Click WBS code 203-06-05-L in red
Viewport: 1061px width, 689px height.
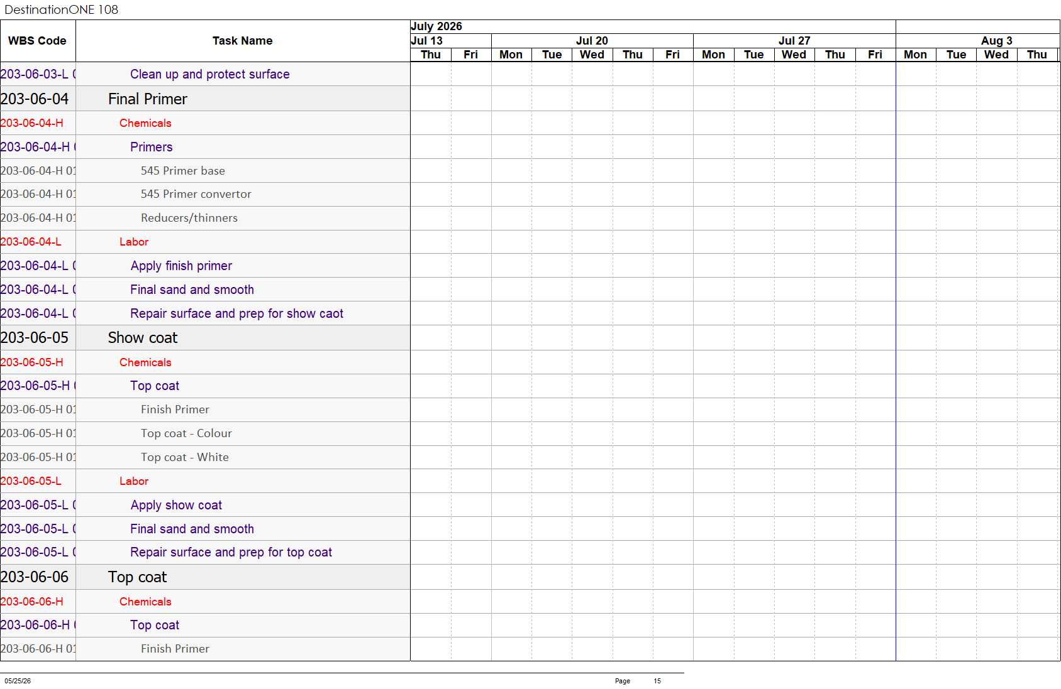[31, 481]
